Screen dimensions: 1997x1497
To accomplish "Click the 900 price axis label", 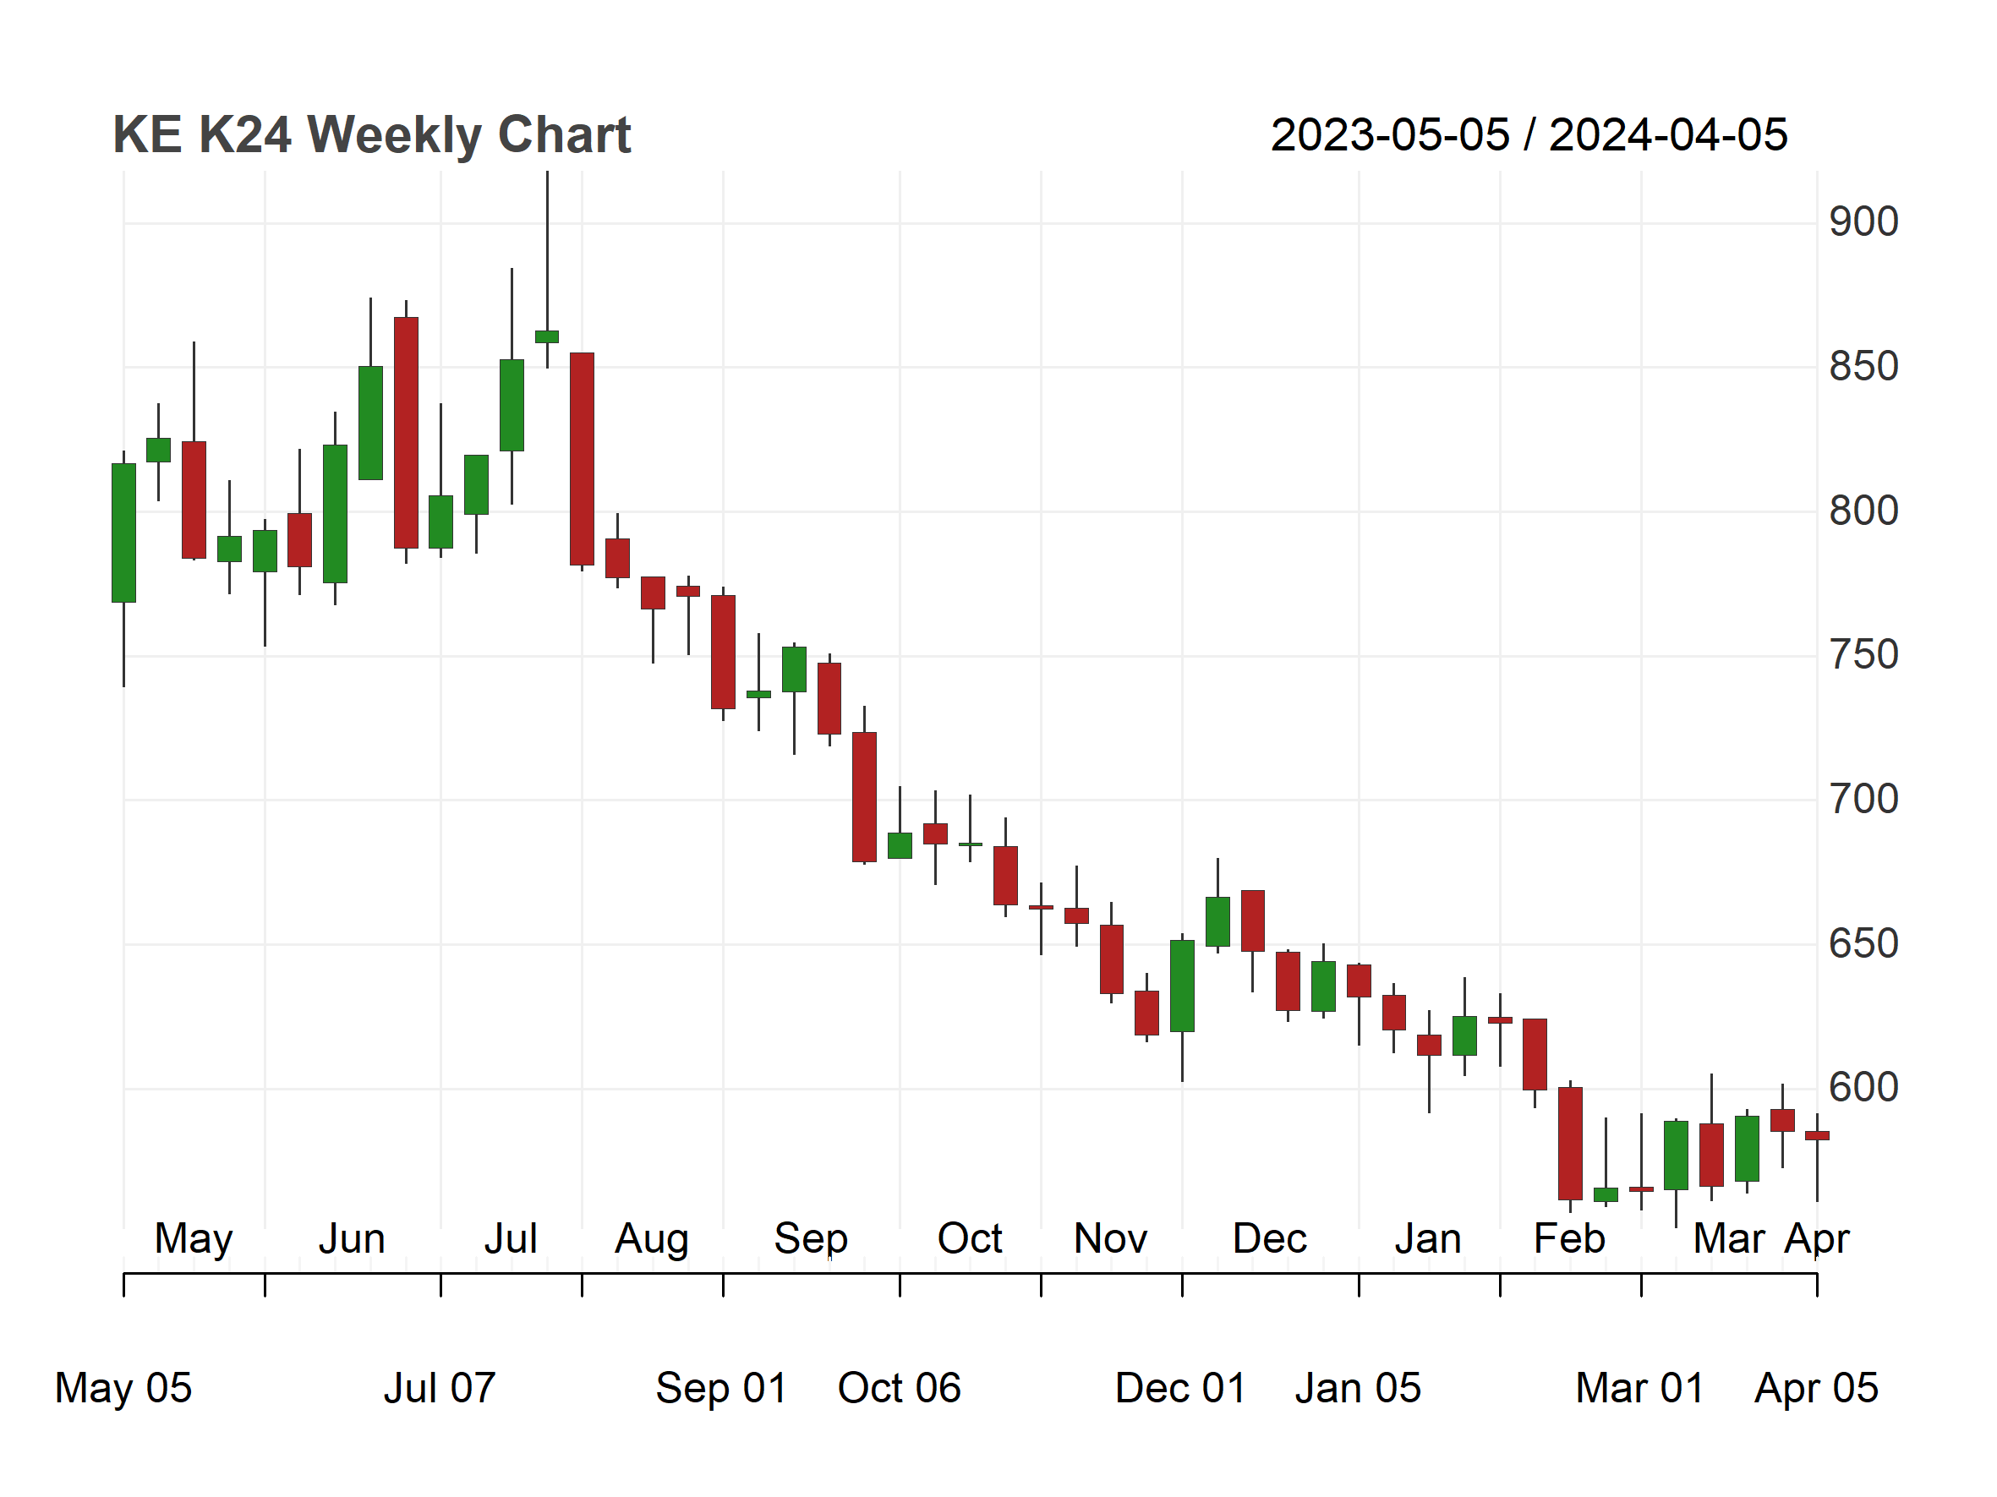I will (x=1863, y=222).
